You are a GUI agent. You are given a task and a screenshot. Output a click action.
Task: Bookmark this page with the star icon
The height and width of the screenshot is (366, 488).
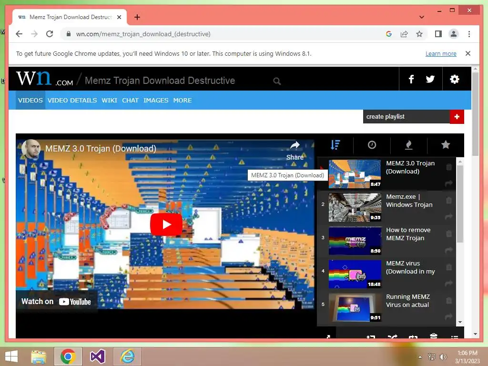(x=419, y=34)
